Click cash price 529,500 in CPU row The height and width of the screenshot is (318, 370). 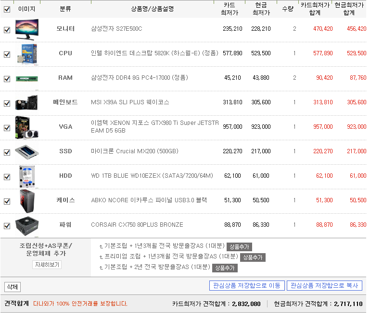pos(261,53)
